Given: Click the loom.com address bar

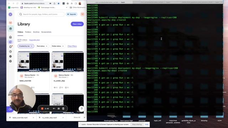Looking at the screenshot, I should (x=35, y=3).
